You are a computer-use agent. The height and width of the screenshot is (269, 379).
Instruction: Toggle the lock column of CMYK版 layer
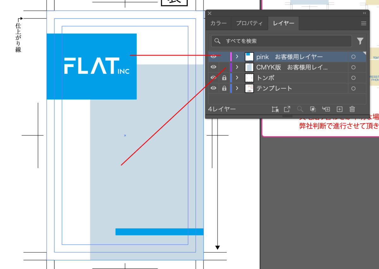(x=224, y=67)
